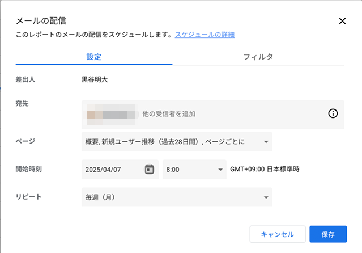Click the メールの配信 dialog title
The image size is (362, 253).
coord(40,21)
